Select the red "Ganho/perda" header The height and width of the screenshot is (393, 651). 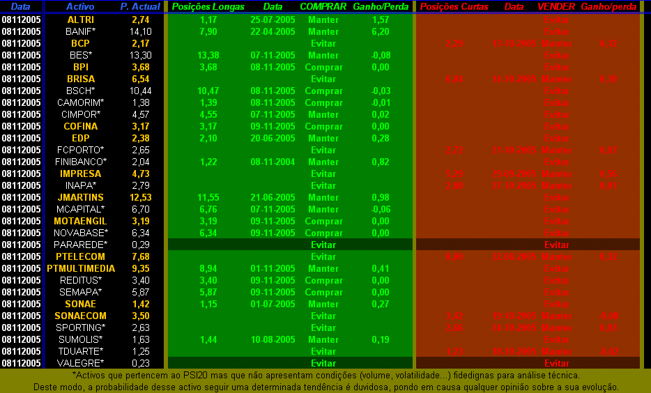click(608, 7)
